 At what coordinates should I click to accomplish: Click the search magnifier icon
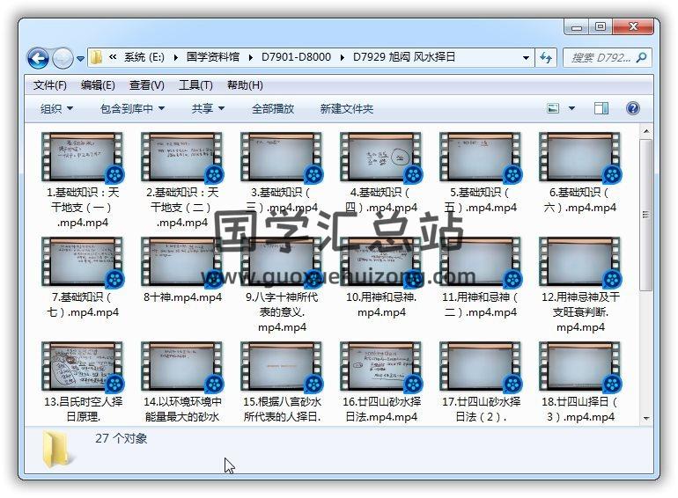641,58
